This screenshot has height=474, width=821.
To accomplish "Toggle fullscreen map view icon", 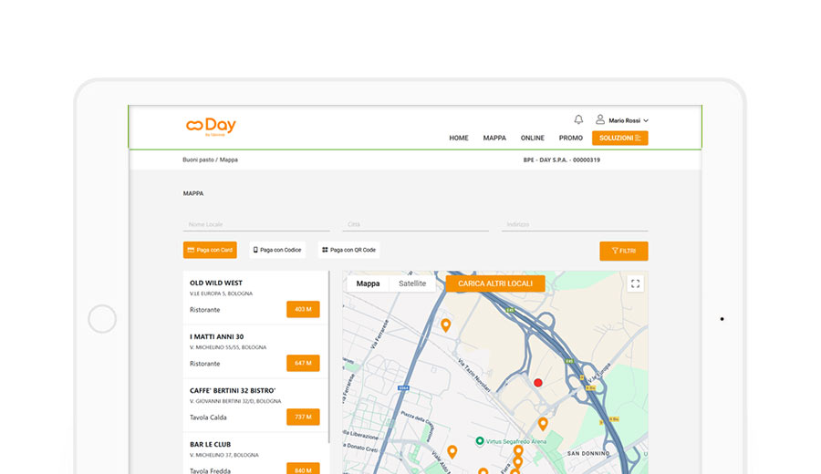I will tap(635, 283).
